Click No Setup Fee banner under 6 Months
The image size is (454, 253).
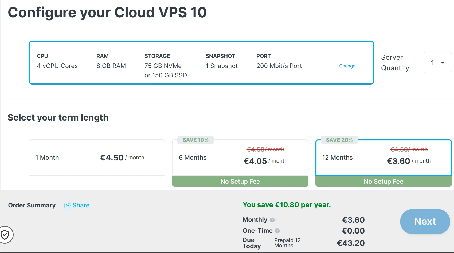(x=240, y=182)
